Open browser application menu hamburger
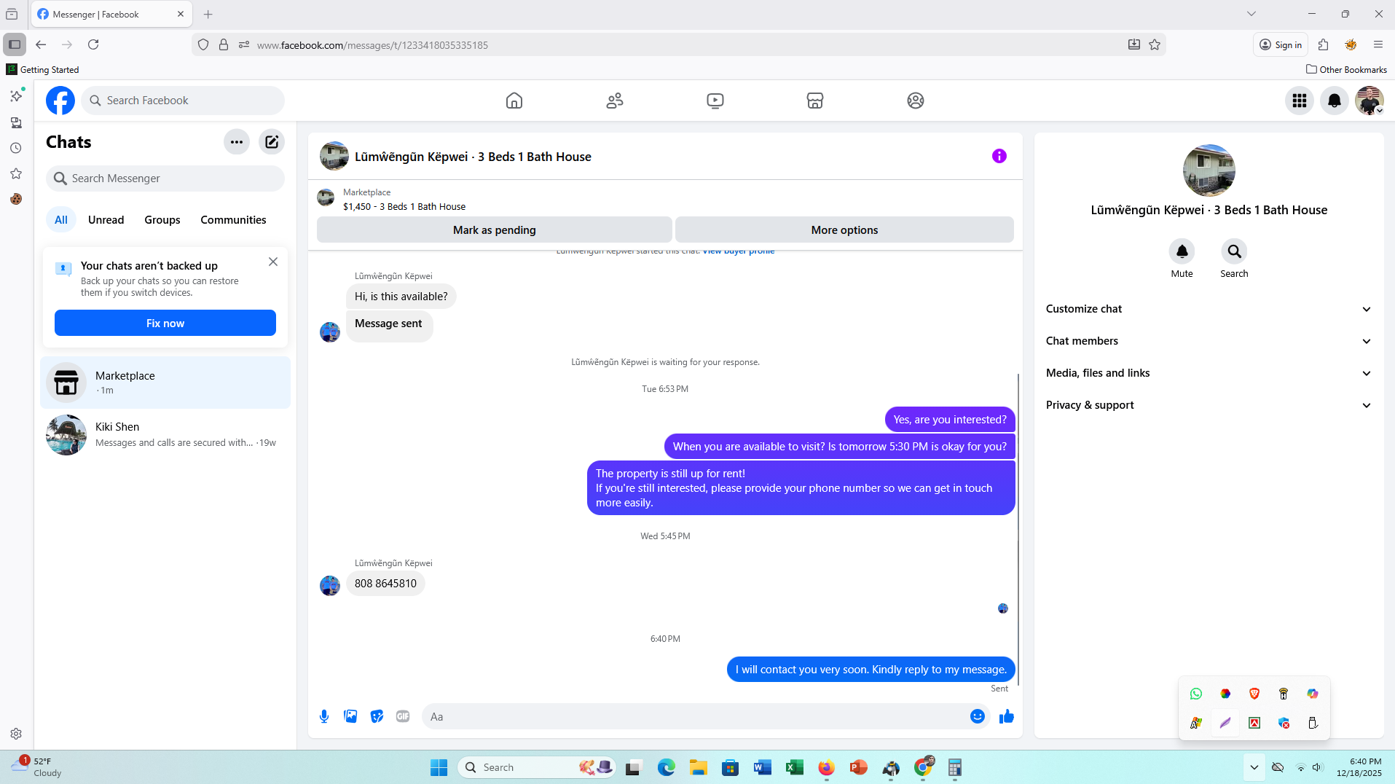The image size is (1395, 784). [x=1378, y=44]
